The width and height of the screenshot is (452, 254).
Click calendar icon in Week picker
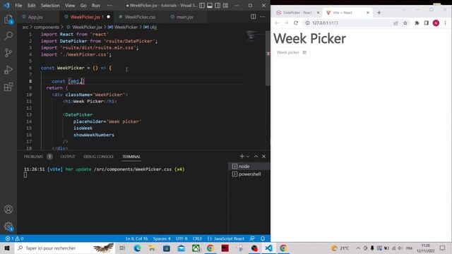tap(304, 52)
